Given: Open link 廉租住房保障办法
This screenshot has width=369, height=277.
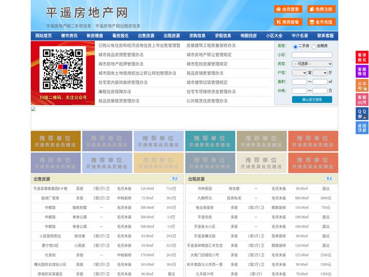Looking at the screenshot, I should (115, 92).
